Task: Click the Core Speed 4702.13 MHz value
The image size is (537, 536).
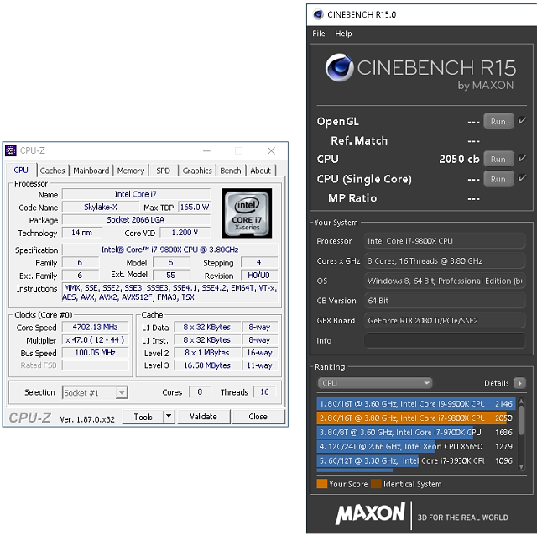Action: 95,327
